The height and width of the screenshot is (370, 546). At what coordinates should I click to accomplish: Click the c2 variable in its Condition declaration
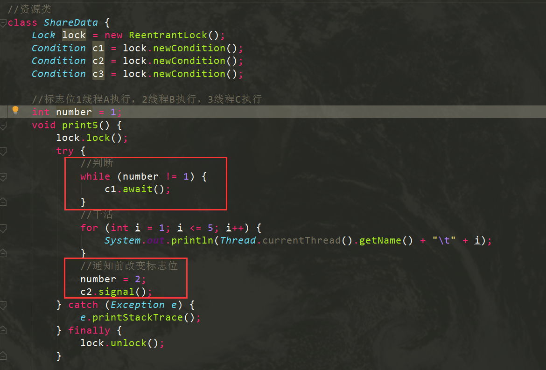(x=98, y=61)
